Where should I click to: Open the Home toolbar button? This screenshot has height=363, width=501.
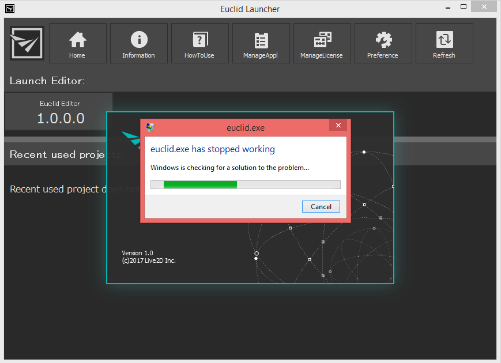tap(78, 43)
